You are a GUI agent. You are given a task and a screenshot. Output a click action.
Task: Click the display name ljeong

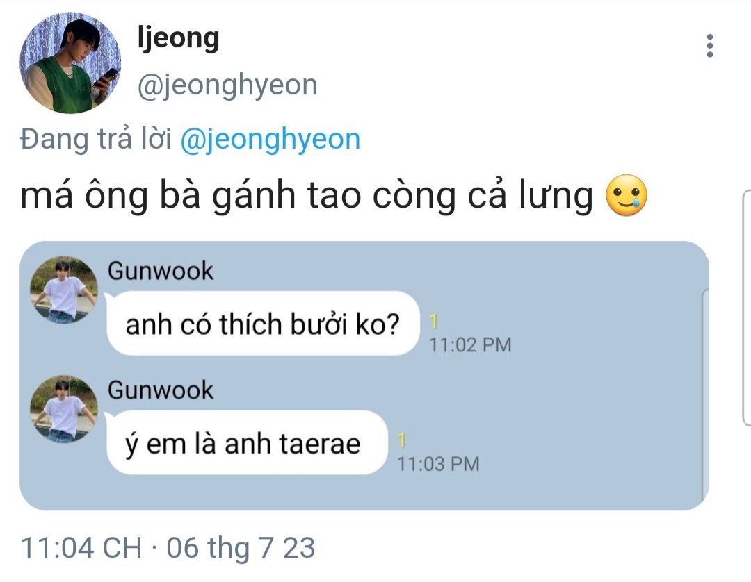tap(178, 38)
